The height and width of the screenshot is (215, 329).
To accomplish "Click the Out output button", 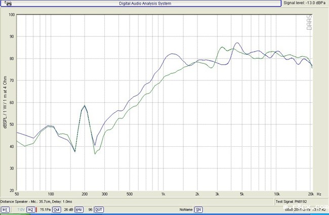I will pyautogui.click(x=57, y=209).
